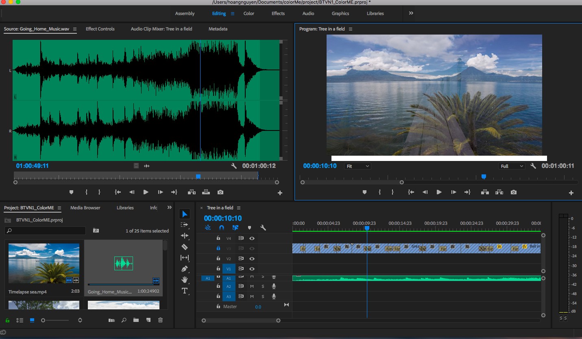Toggle V1 track visibility eye
The height and width of the screenshot is (339, 582).
[252, 269]
